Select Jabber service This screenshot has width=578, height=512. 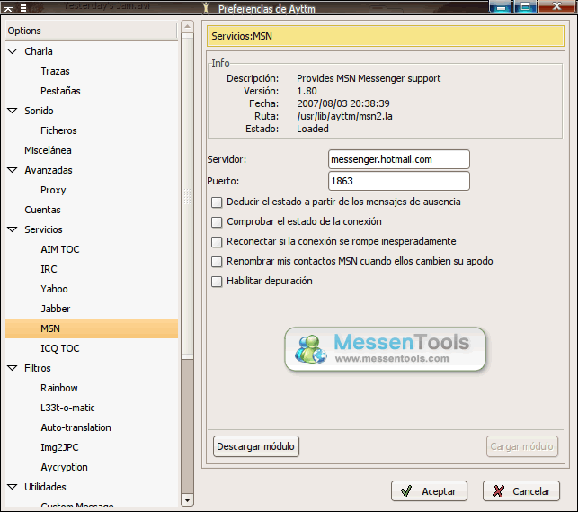[56, 309]
